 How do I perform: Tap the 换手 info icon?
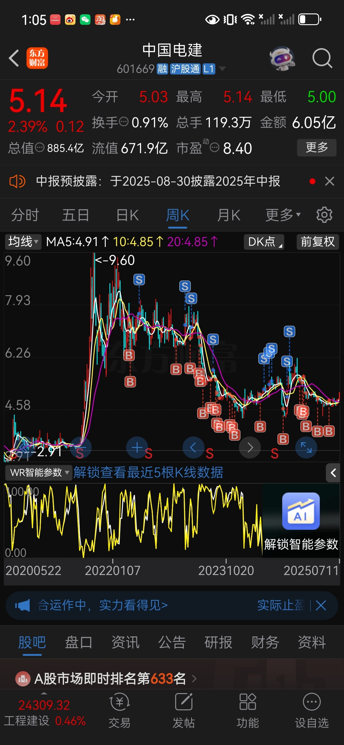124,122
